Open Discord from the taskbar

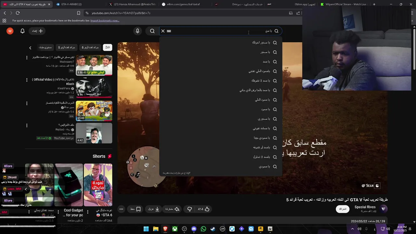tap(194, 229)
